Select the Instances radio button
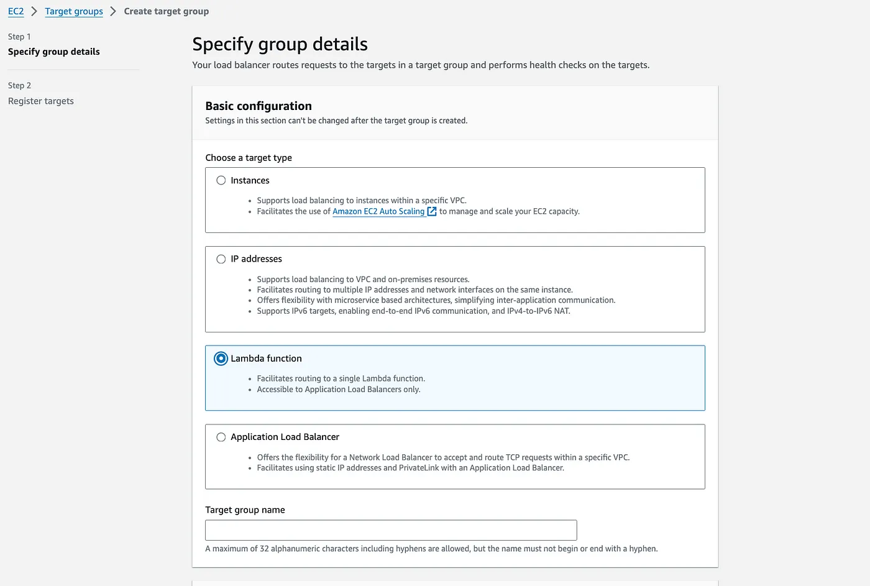Viewport: 870px width, 586px height. [x=221, y=180]
